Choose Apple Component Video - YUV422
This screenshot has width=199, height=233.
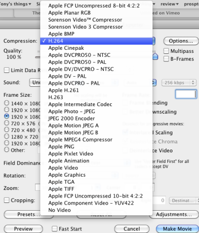point(96,203)
